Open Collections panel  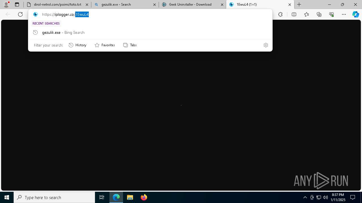[319, 14]
